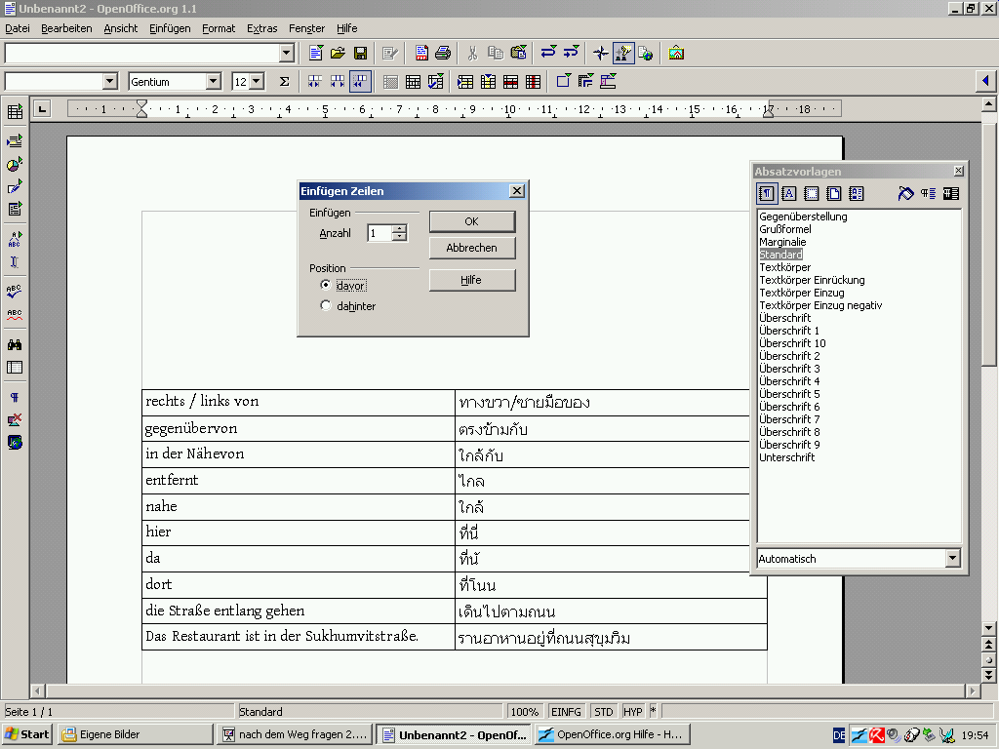
Task: Click the Print icon in toolbar
Action: point(443,53)
